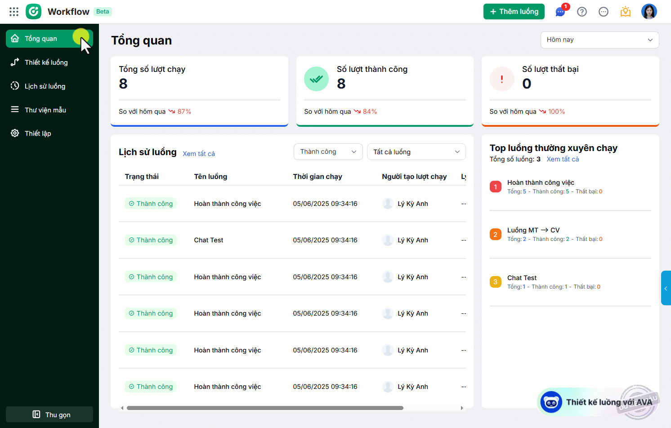Open the Hôm nay date range dropdown
The width and height of the screenshot is (671, 428).
(599, 40)
